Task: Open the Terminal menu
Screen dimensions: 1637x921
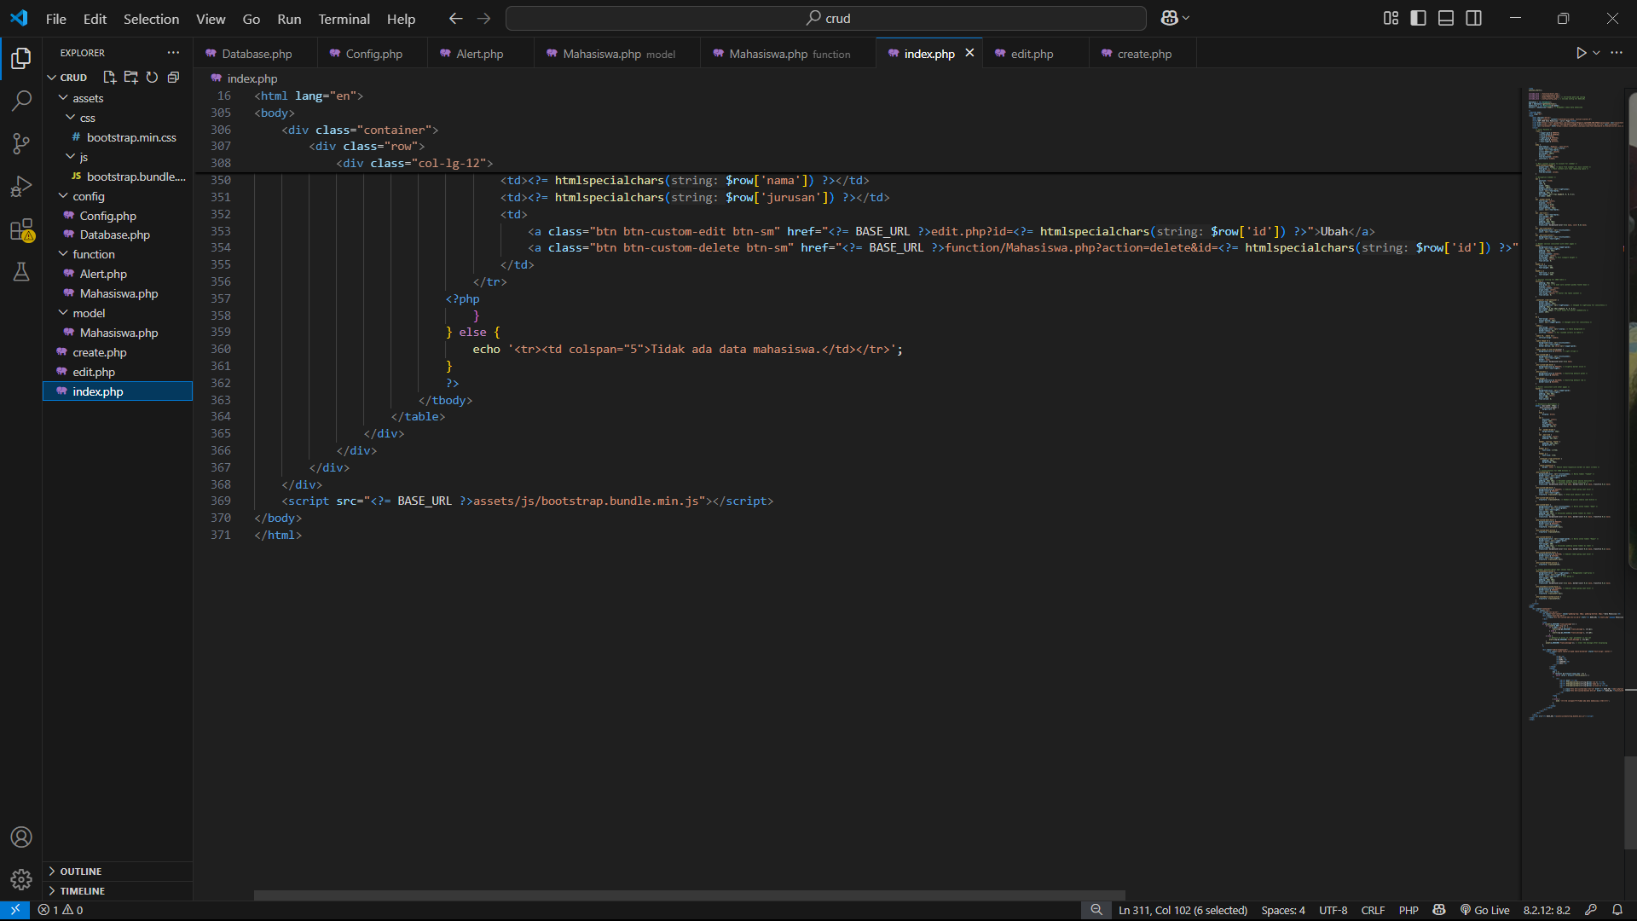Action: click(344, 19)
